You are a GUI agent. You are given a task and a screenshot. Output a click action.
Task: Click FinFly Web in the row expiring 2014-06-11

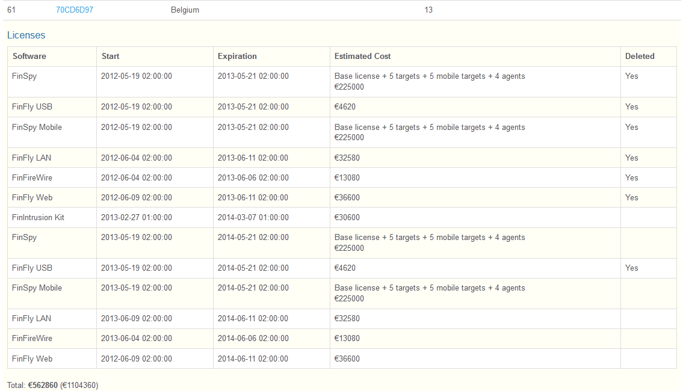click(32, 359)
